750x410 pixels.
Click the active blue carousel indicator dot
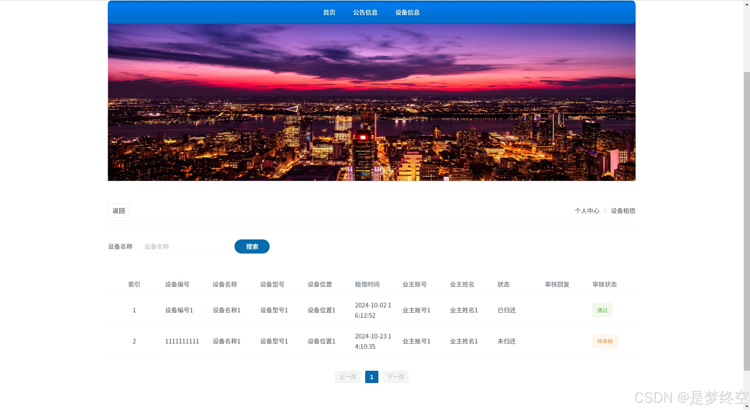(364, 174)
